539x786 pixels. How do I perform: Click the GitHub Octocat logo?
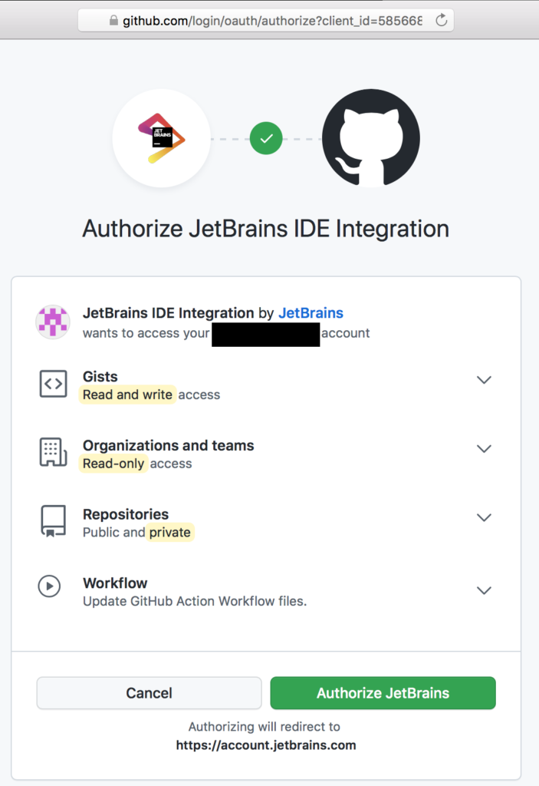point(371,139)
